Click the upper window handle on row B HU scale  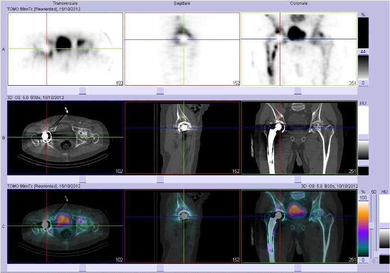point(363,137)
